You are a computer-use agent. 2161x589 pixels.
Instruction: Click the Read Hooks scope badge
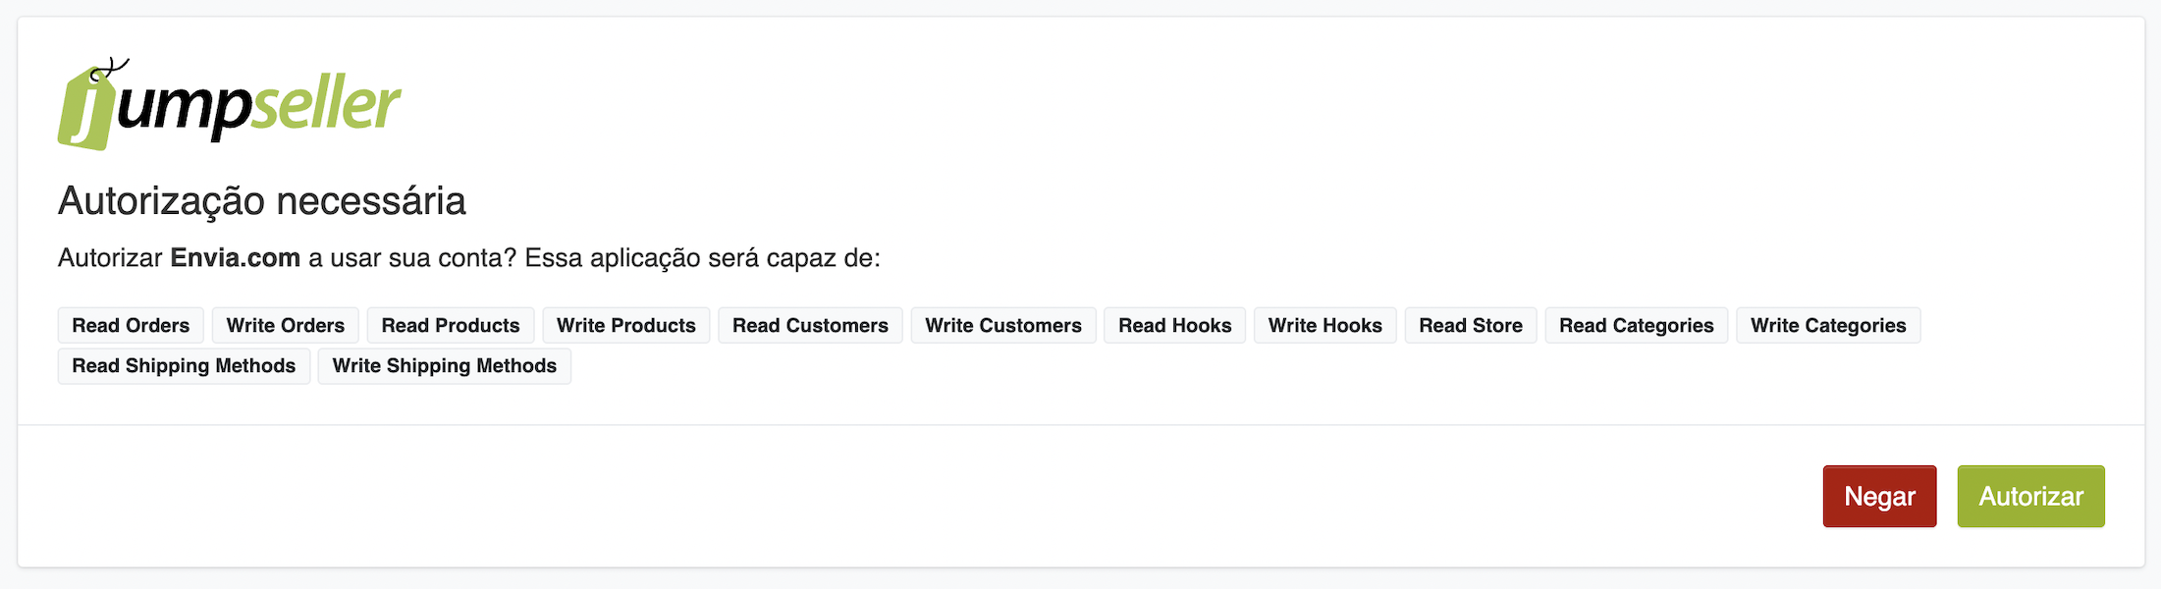coord(1174,326)
